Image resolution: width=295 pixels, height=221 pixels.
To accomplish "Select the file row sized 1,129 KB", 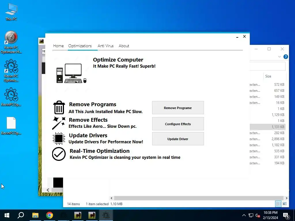I will [267, 115].
